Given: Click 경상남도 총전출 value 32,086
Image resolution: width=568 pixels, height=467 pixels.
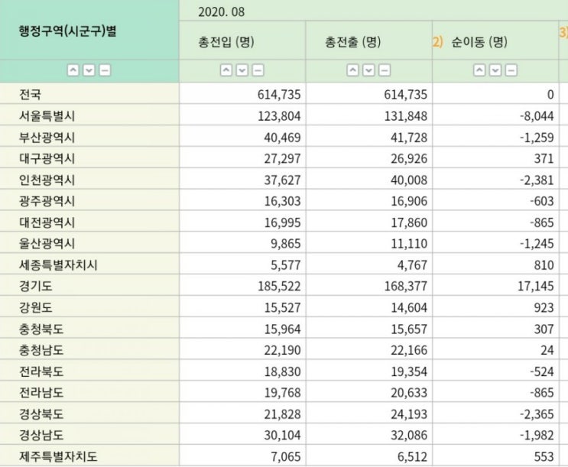Looking at the screenshot, I should point(409,435).
